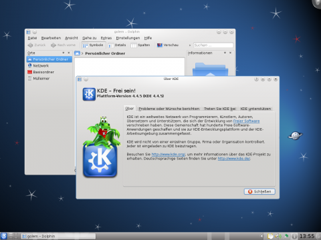Detach the Orte panel with its float button
The height and width of the screenshot is (240, 321).
click(64, 53)
